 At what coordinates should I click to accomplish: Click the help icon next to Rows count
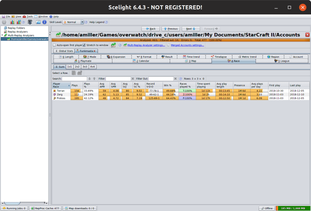181,79
